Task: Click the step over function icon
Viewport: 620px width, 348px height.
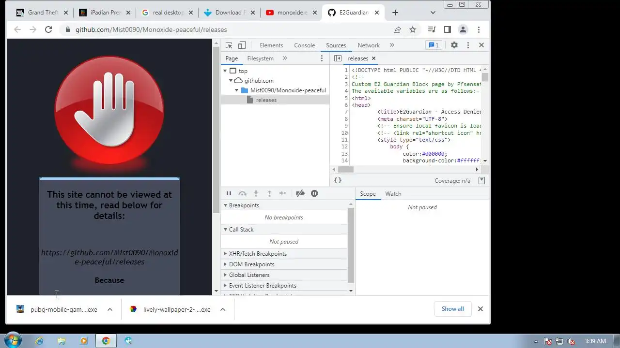Action: pyautogui.click(x=243, y=193)
